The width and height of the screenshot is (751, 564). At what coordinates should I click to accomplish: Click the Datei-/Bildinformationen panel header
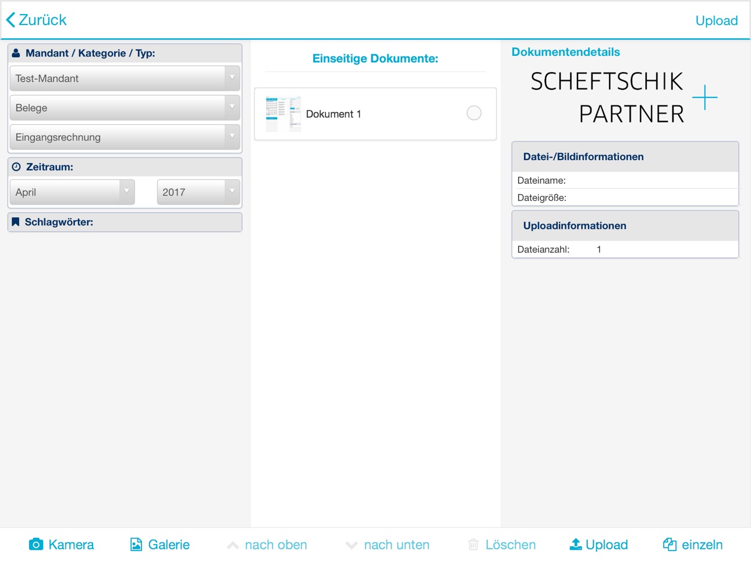(x=625, y=157)
